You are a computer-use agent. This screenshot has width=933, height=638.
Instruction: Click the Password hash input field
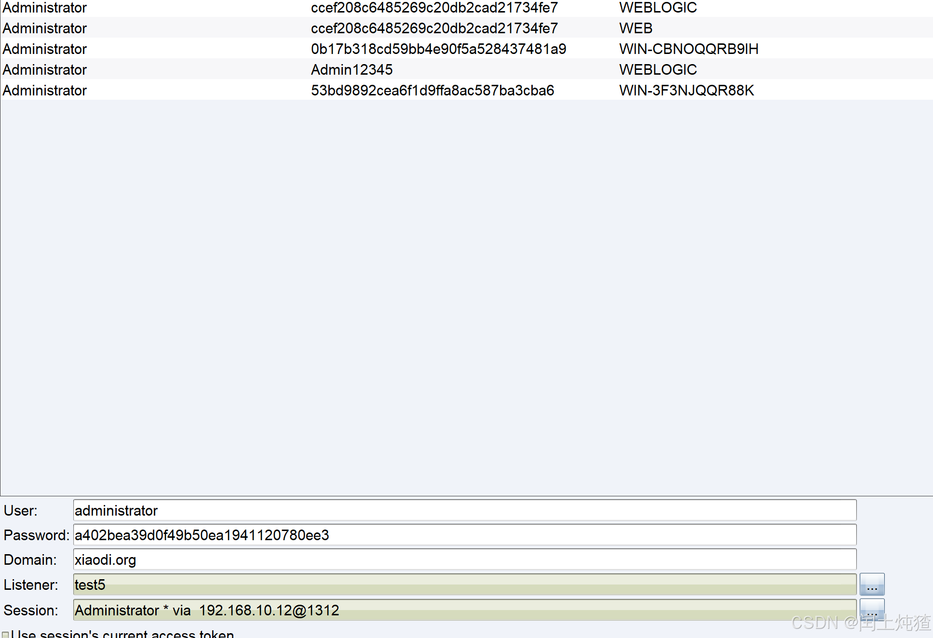[464, 535]
